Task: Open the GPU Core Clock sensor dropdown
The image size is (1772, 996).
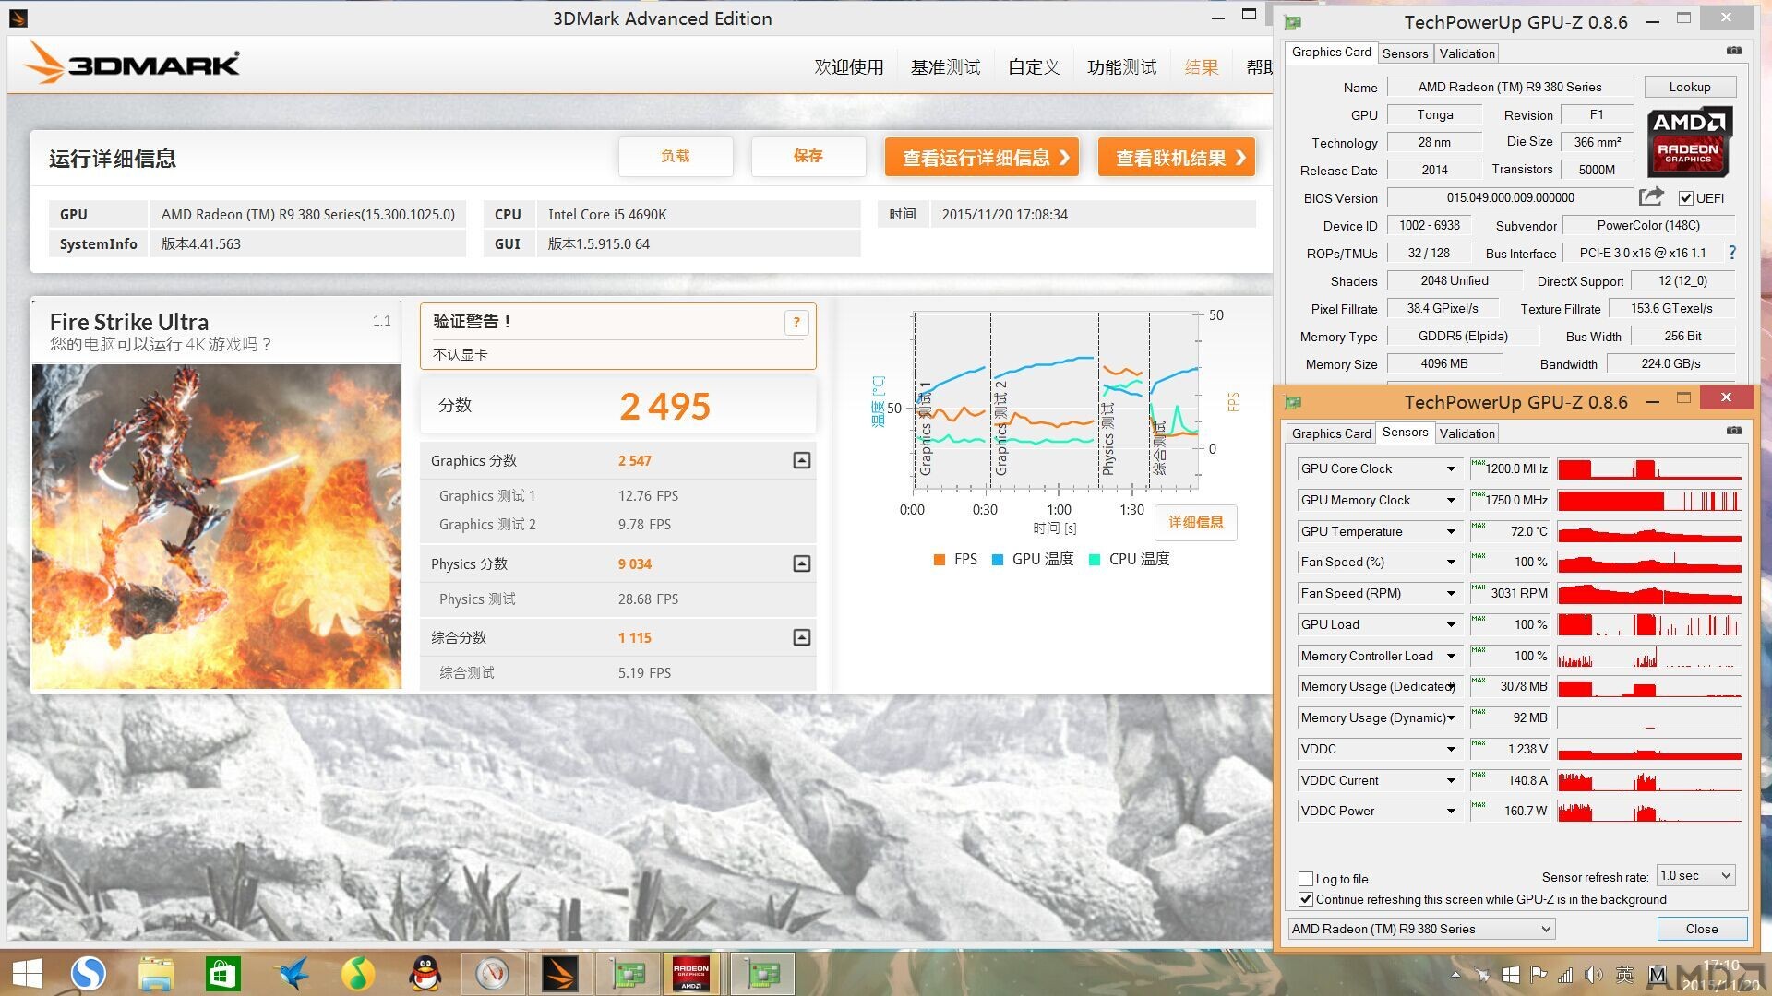Action: point(1451,469)
